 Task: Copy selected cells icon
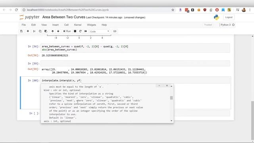point(40,31)
